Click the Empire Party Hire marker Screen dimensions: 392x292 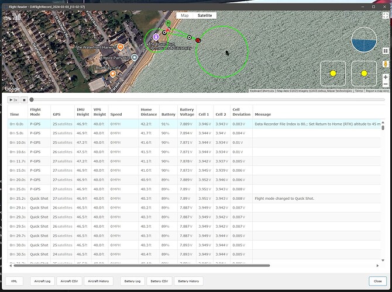(135, 58)
